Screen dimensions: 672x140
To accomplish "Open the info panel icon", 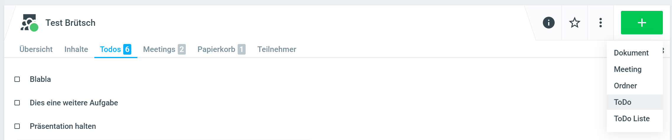I will (x=548, y=23).
